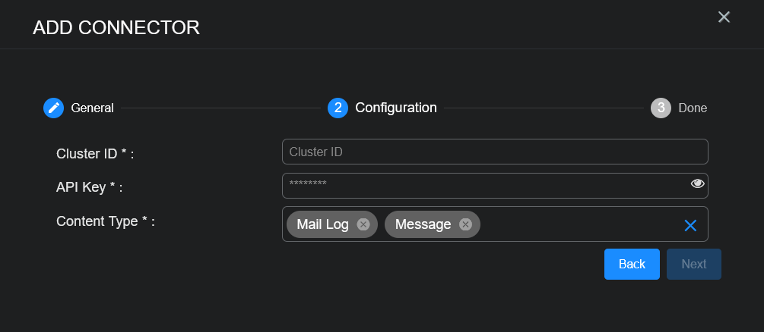Screen dimensions: 764x332
Task: Click the Content Type field label
Action: [106, 221]
